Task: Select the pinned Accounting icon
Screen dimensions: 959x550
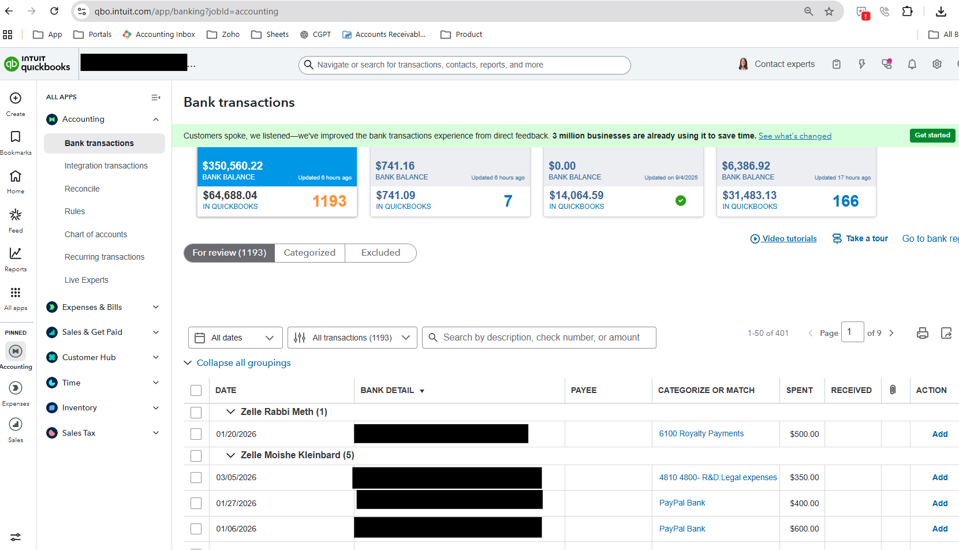Action: 16,351
